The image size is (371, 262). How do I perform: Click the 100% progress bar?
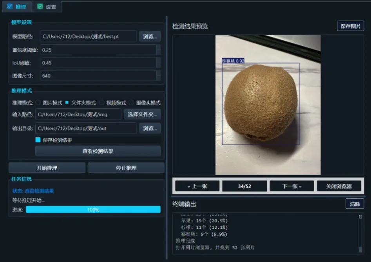(93, 209)
